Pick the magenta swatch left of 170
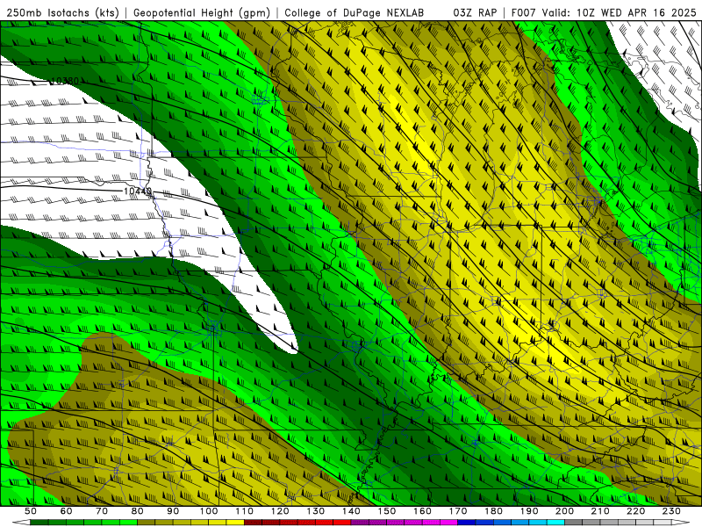Viewport: 702px width, 527px height. pyautogui.click(x=448, y=522)
